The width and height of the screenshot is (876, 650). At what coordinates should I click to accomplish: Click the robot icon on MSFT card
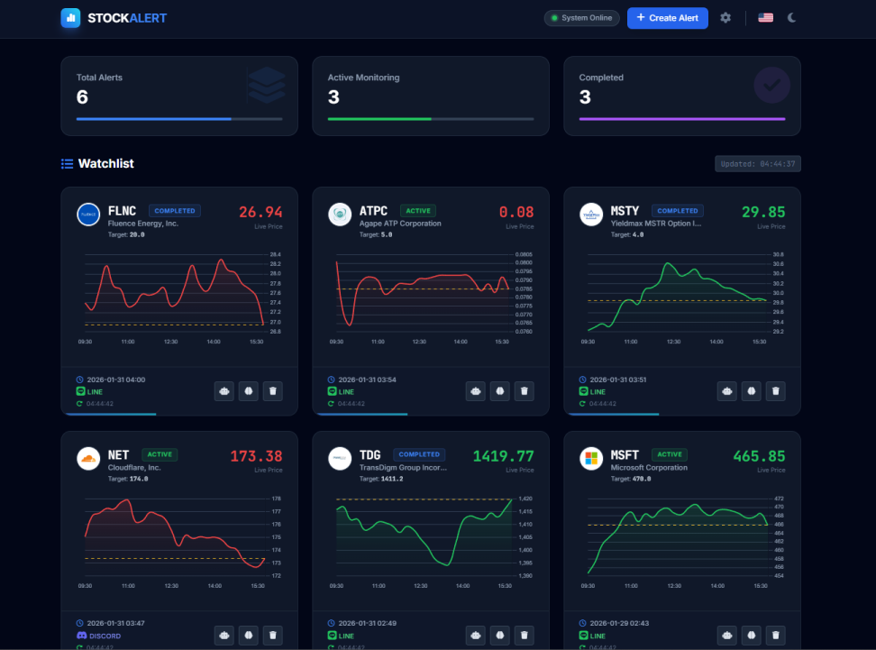coord(726,635)
